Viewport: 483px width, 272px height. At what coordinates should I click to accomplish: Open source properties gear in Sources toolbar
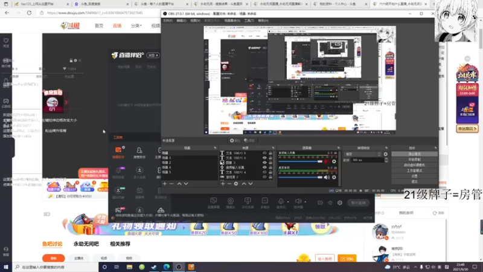pos(236,184)
